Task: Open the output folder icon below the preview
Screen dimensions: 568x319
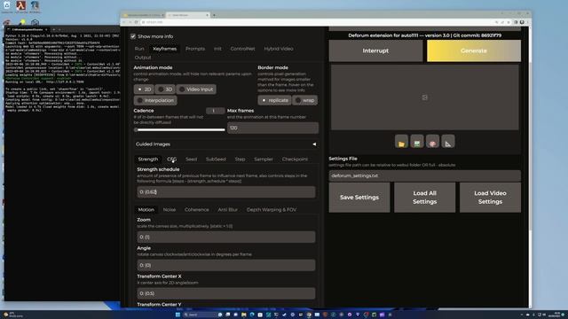Action: tap(401, 142)
